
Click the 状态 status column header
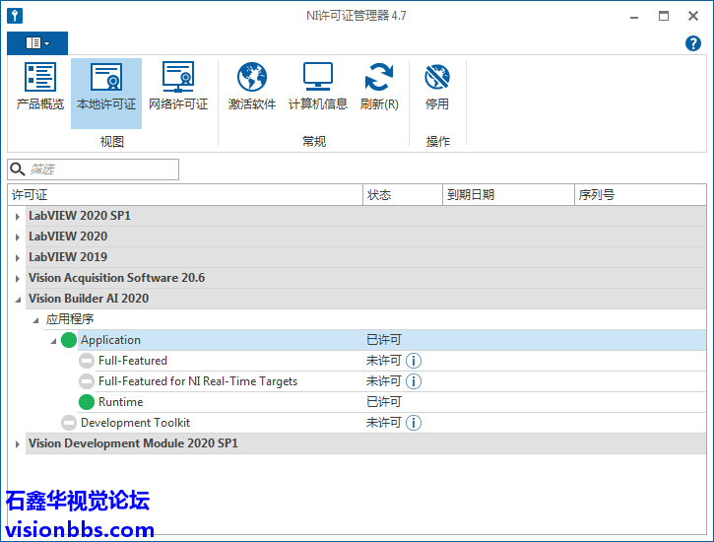[402, 195]
